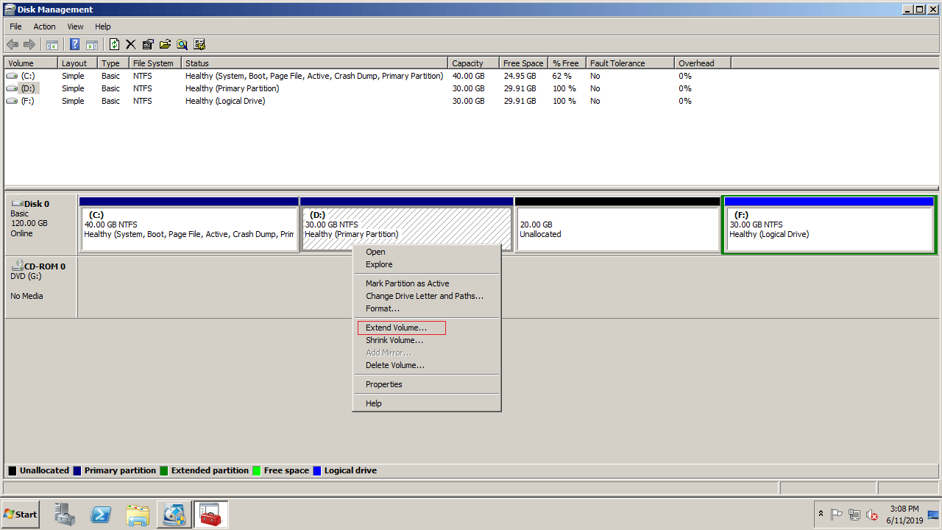Click the magnifier search toolbar icon
942x530 pixels.
[182, 45]
